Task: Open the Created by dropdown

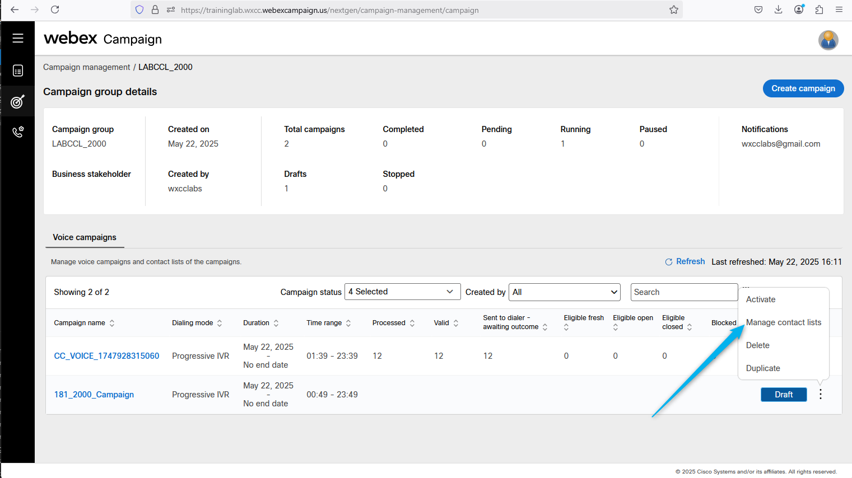Action: click(565, 292)
